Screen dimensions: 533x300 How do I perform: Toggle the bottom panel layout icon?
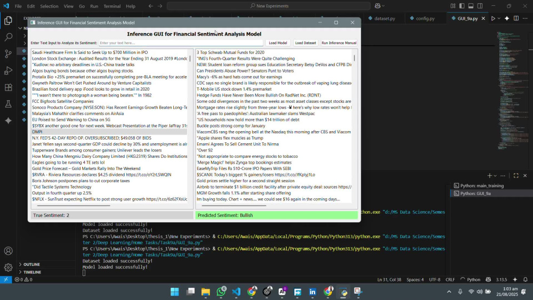point(471,6)
